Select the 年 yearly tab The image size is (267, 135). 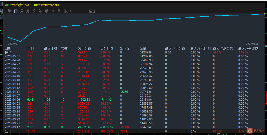[40, 11]
